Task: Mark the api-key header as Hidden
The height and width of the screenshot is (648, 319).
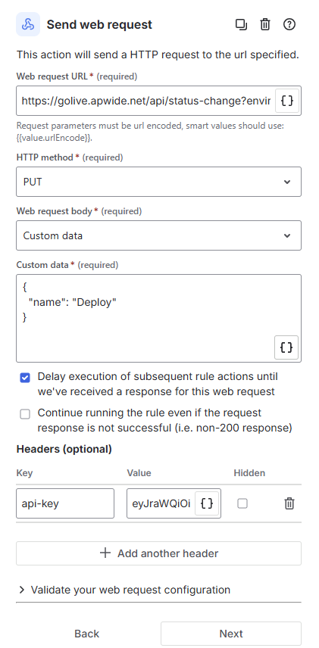Action: (x=242, y=503)
